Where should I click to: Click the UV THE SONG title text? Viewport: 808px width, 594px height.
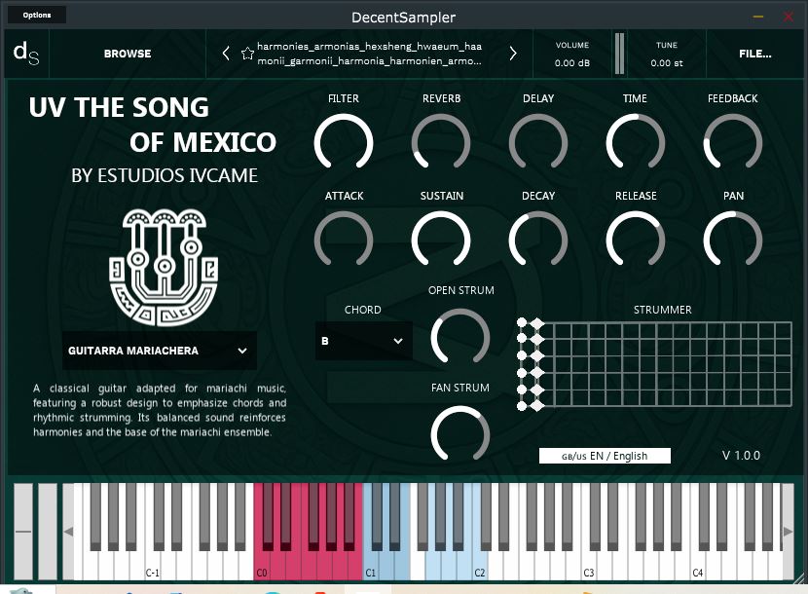pyautogui.click(x=119, y=107)
